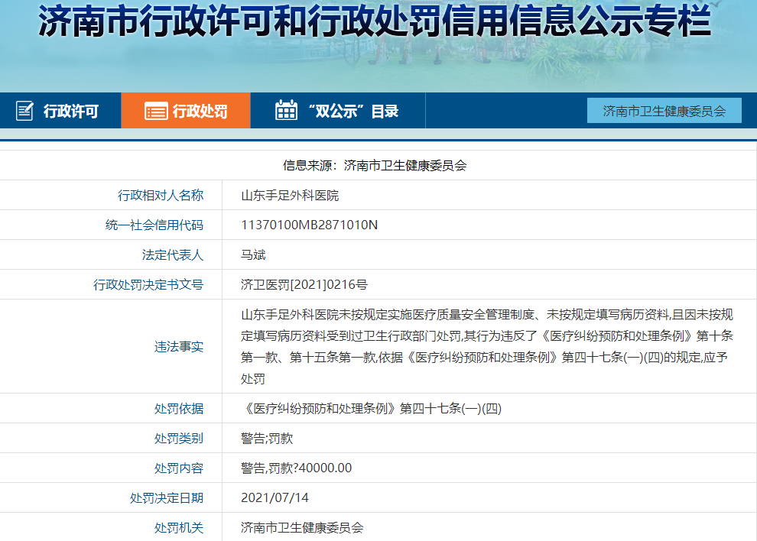Select credit code 11370100MB2871010N
The image size is (757, 541).
pos(310,225)
